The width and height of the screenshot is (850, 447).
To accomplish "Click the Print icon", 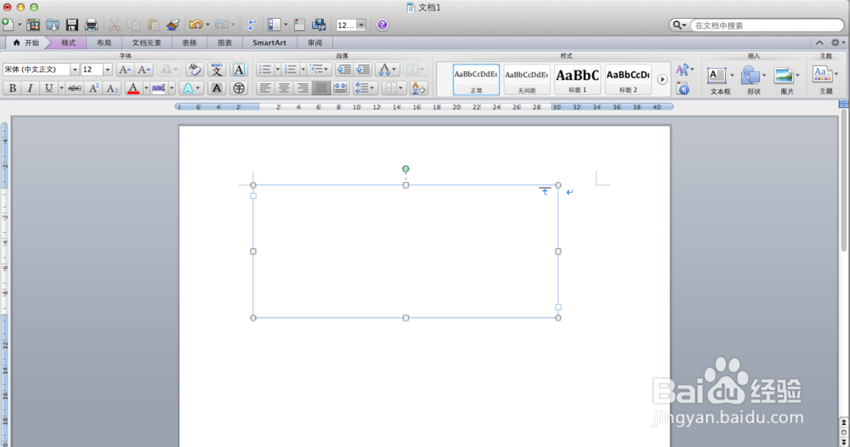I will 91,25.
